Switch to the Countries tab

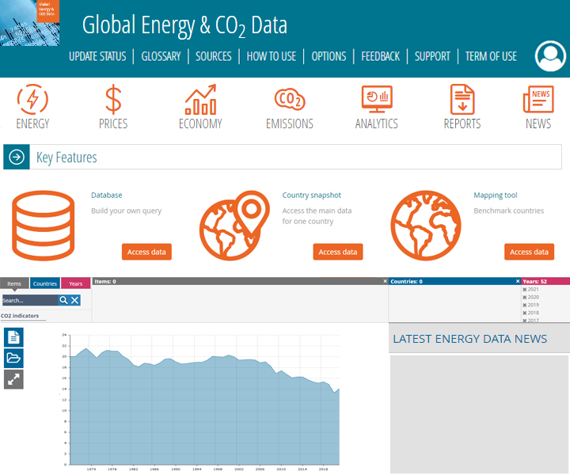click(44, 283)
